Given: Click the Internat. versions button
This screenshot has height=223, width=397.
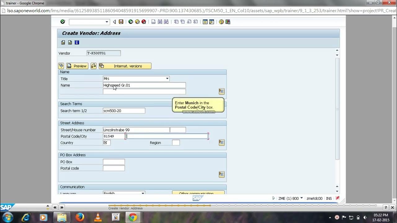Looking at the screenshot, I should [125, 66].
